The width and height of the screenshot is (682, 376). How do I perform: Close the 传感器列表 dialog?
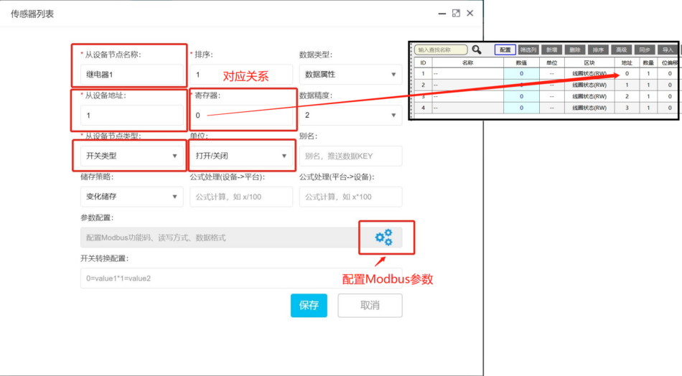tap(470, 14)
